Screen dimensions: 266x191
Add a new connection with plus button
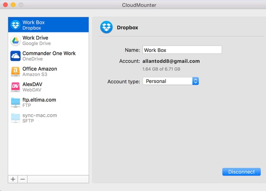coord(13,179)
